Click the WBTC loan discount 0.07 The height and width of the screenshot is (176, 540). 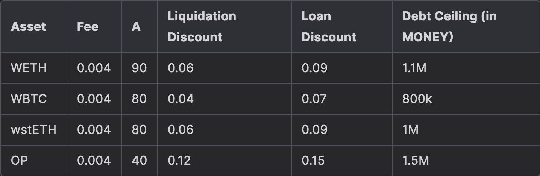[314, 99]
